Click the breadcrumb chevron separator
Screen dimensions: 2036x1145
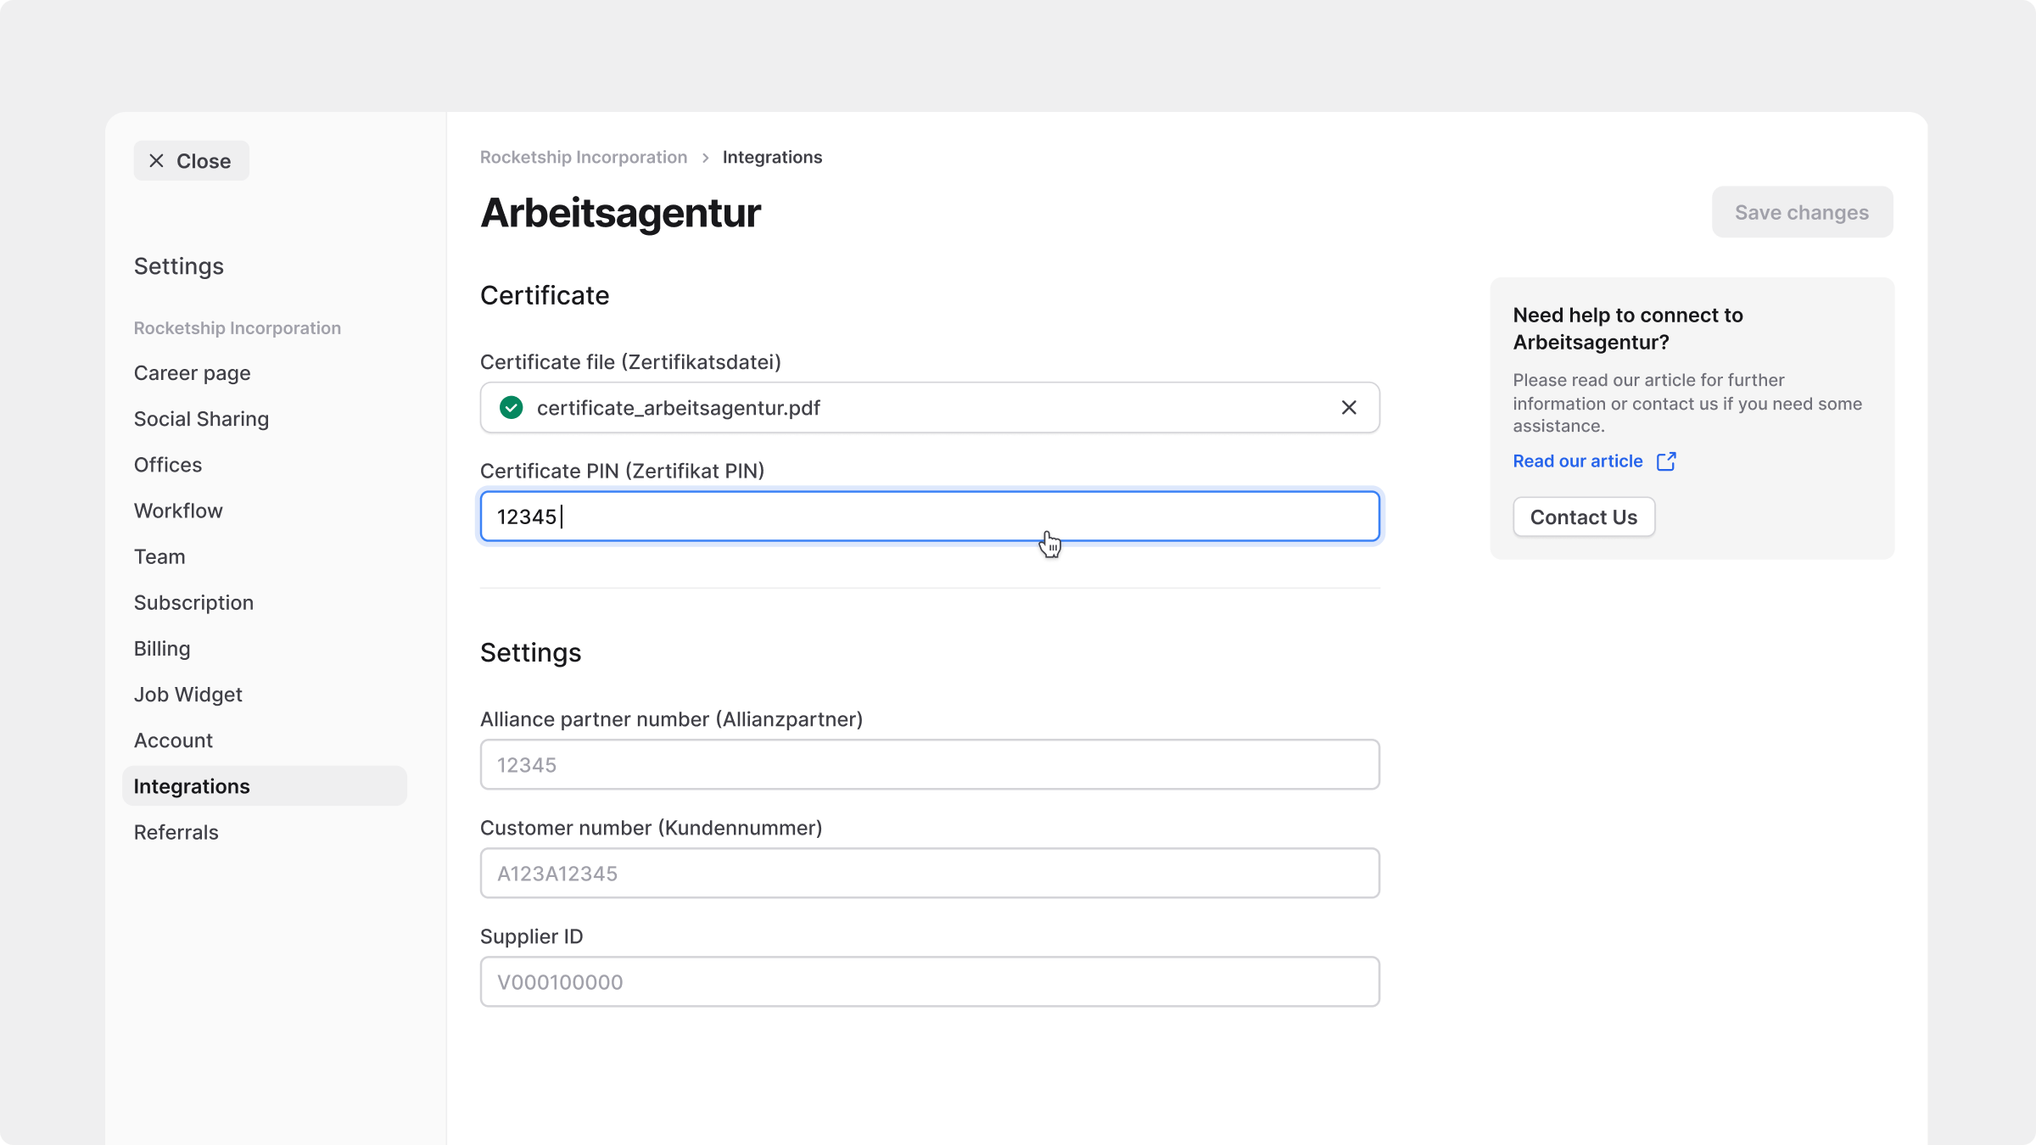pos(705,158)
